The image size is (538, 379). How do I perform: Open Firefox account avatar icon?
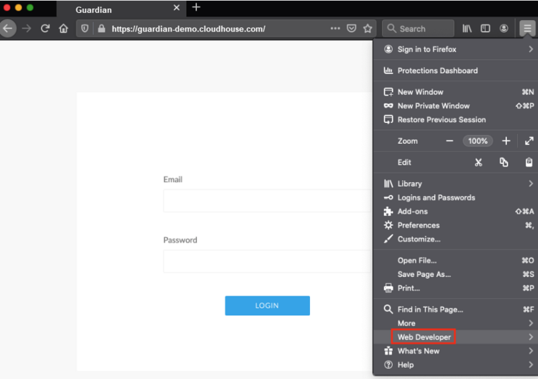point(504,28)
